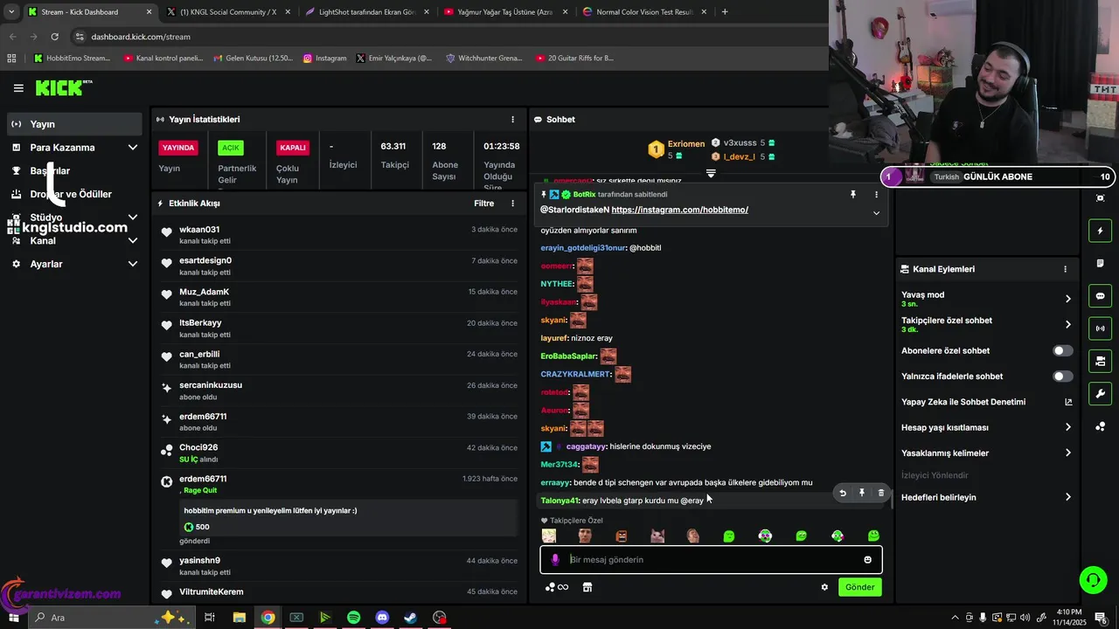Click the green broadcast signal sidebar icon
This screenshot has height=629, width=1119.
coord(1100,328)
